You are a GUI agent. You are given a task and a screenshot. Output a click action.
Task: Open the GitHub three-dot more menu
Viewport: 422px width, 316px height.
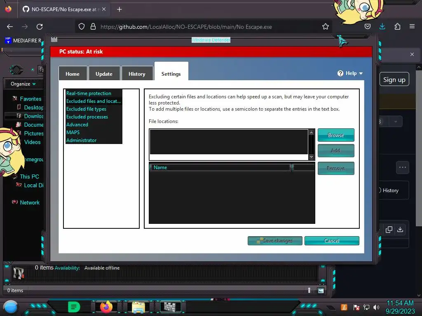(x=403, y=167)
